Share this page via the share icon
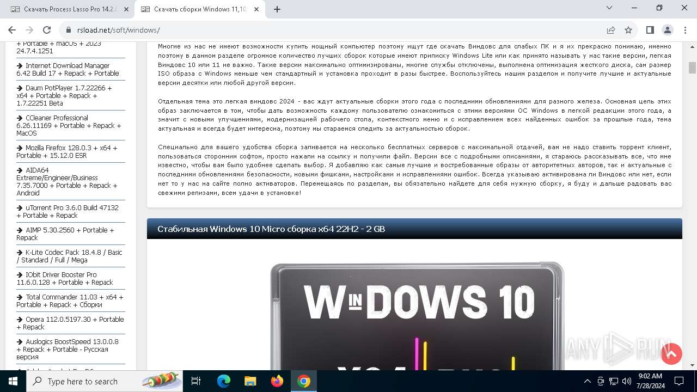 click(x=611, y=30)
